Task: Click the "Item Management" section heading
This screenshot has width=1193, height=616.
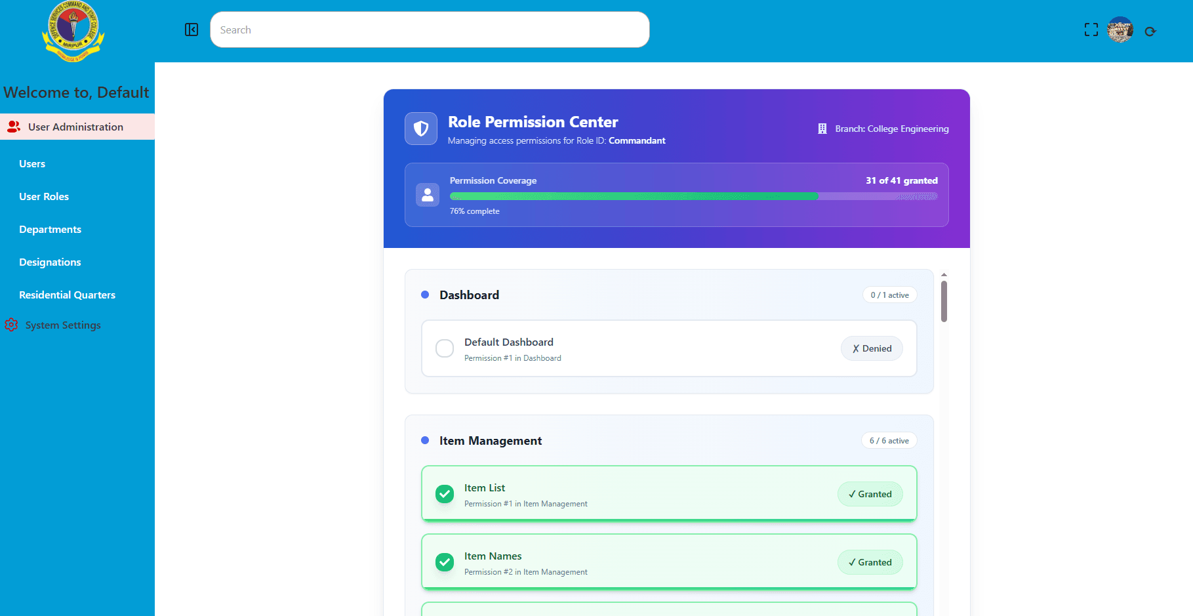Action: tap(491, 440)
